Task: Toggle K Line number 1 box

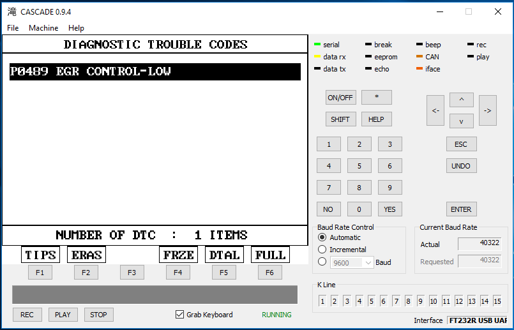Action: tap(322, 301)
